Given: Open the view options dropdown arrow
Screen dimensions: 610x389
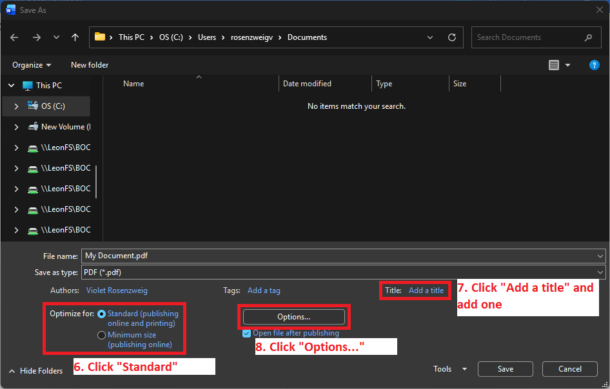Looking at the screenshot, I should (567, 65).
